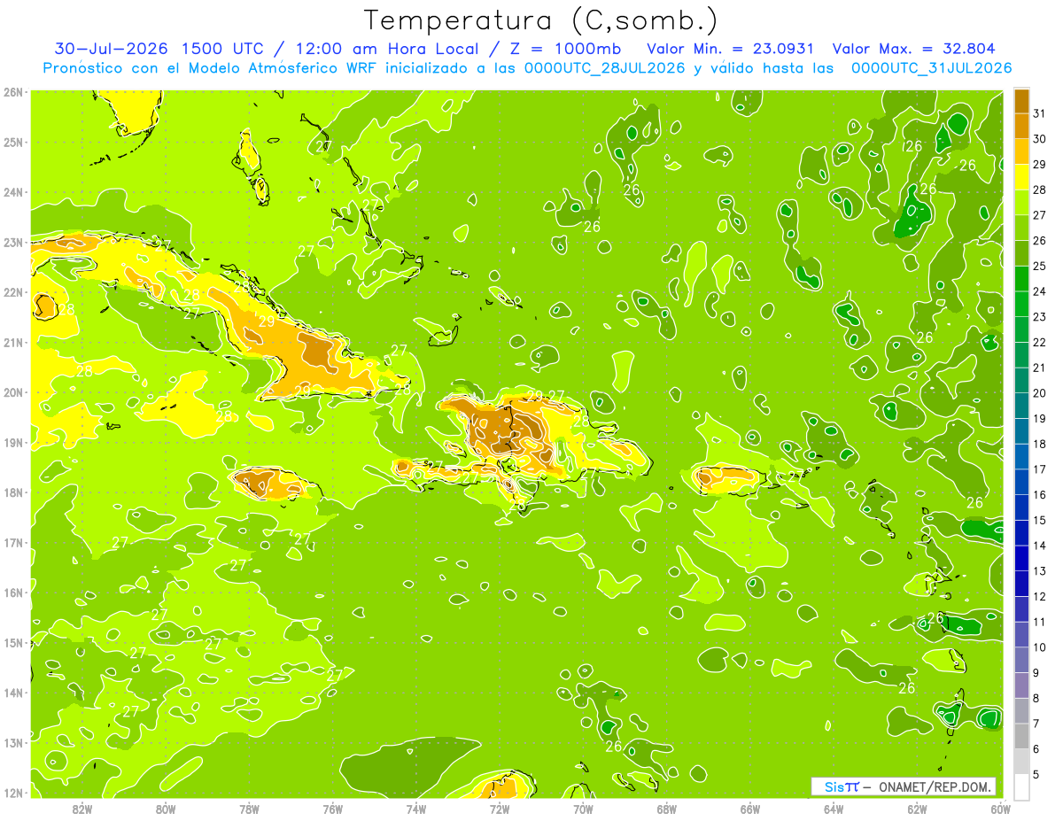Pick the brown swatch above legend value 31
Image resolution: width=1063 pixels, height=821 pixels.
point(1021,101)
